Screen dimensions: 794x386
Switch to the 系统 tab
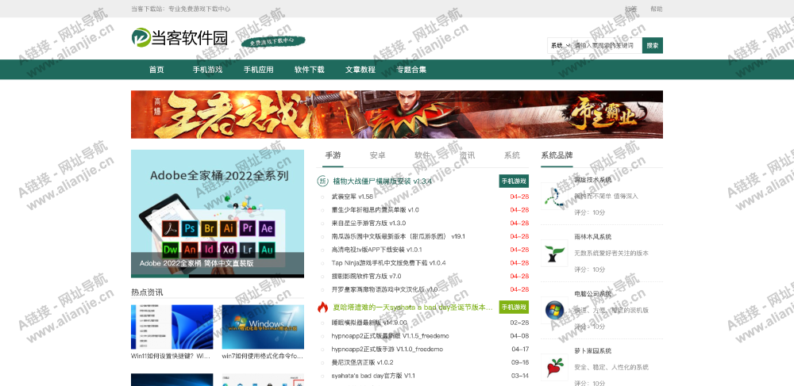(x=512, y=155)
